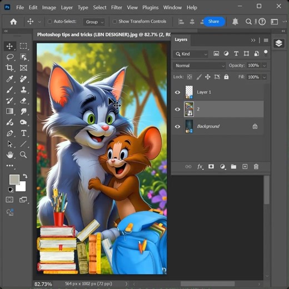Hide Layer 1 using its eye icon

point(177,92)
